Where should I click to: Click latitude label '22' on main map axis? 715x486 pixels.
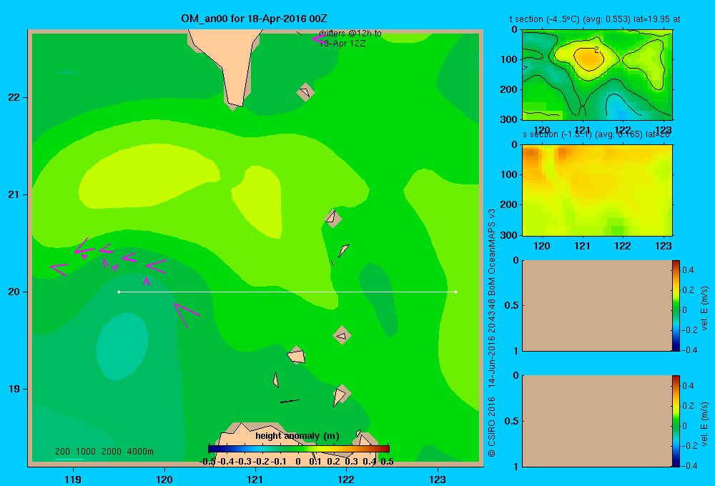[x=14, y=97]
